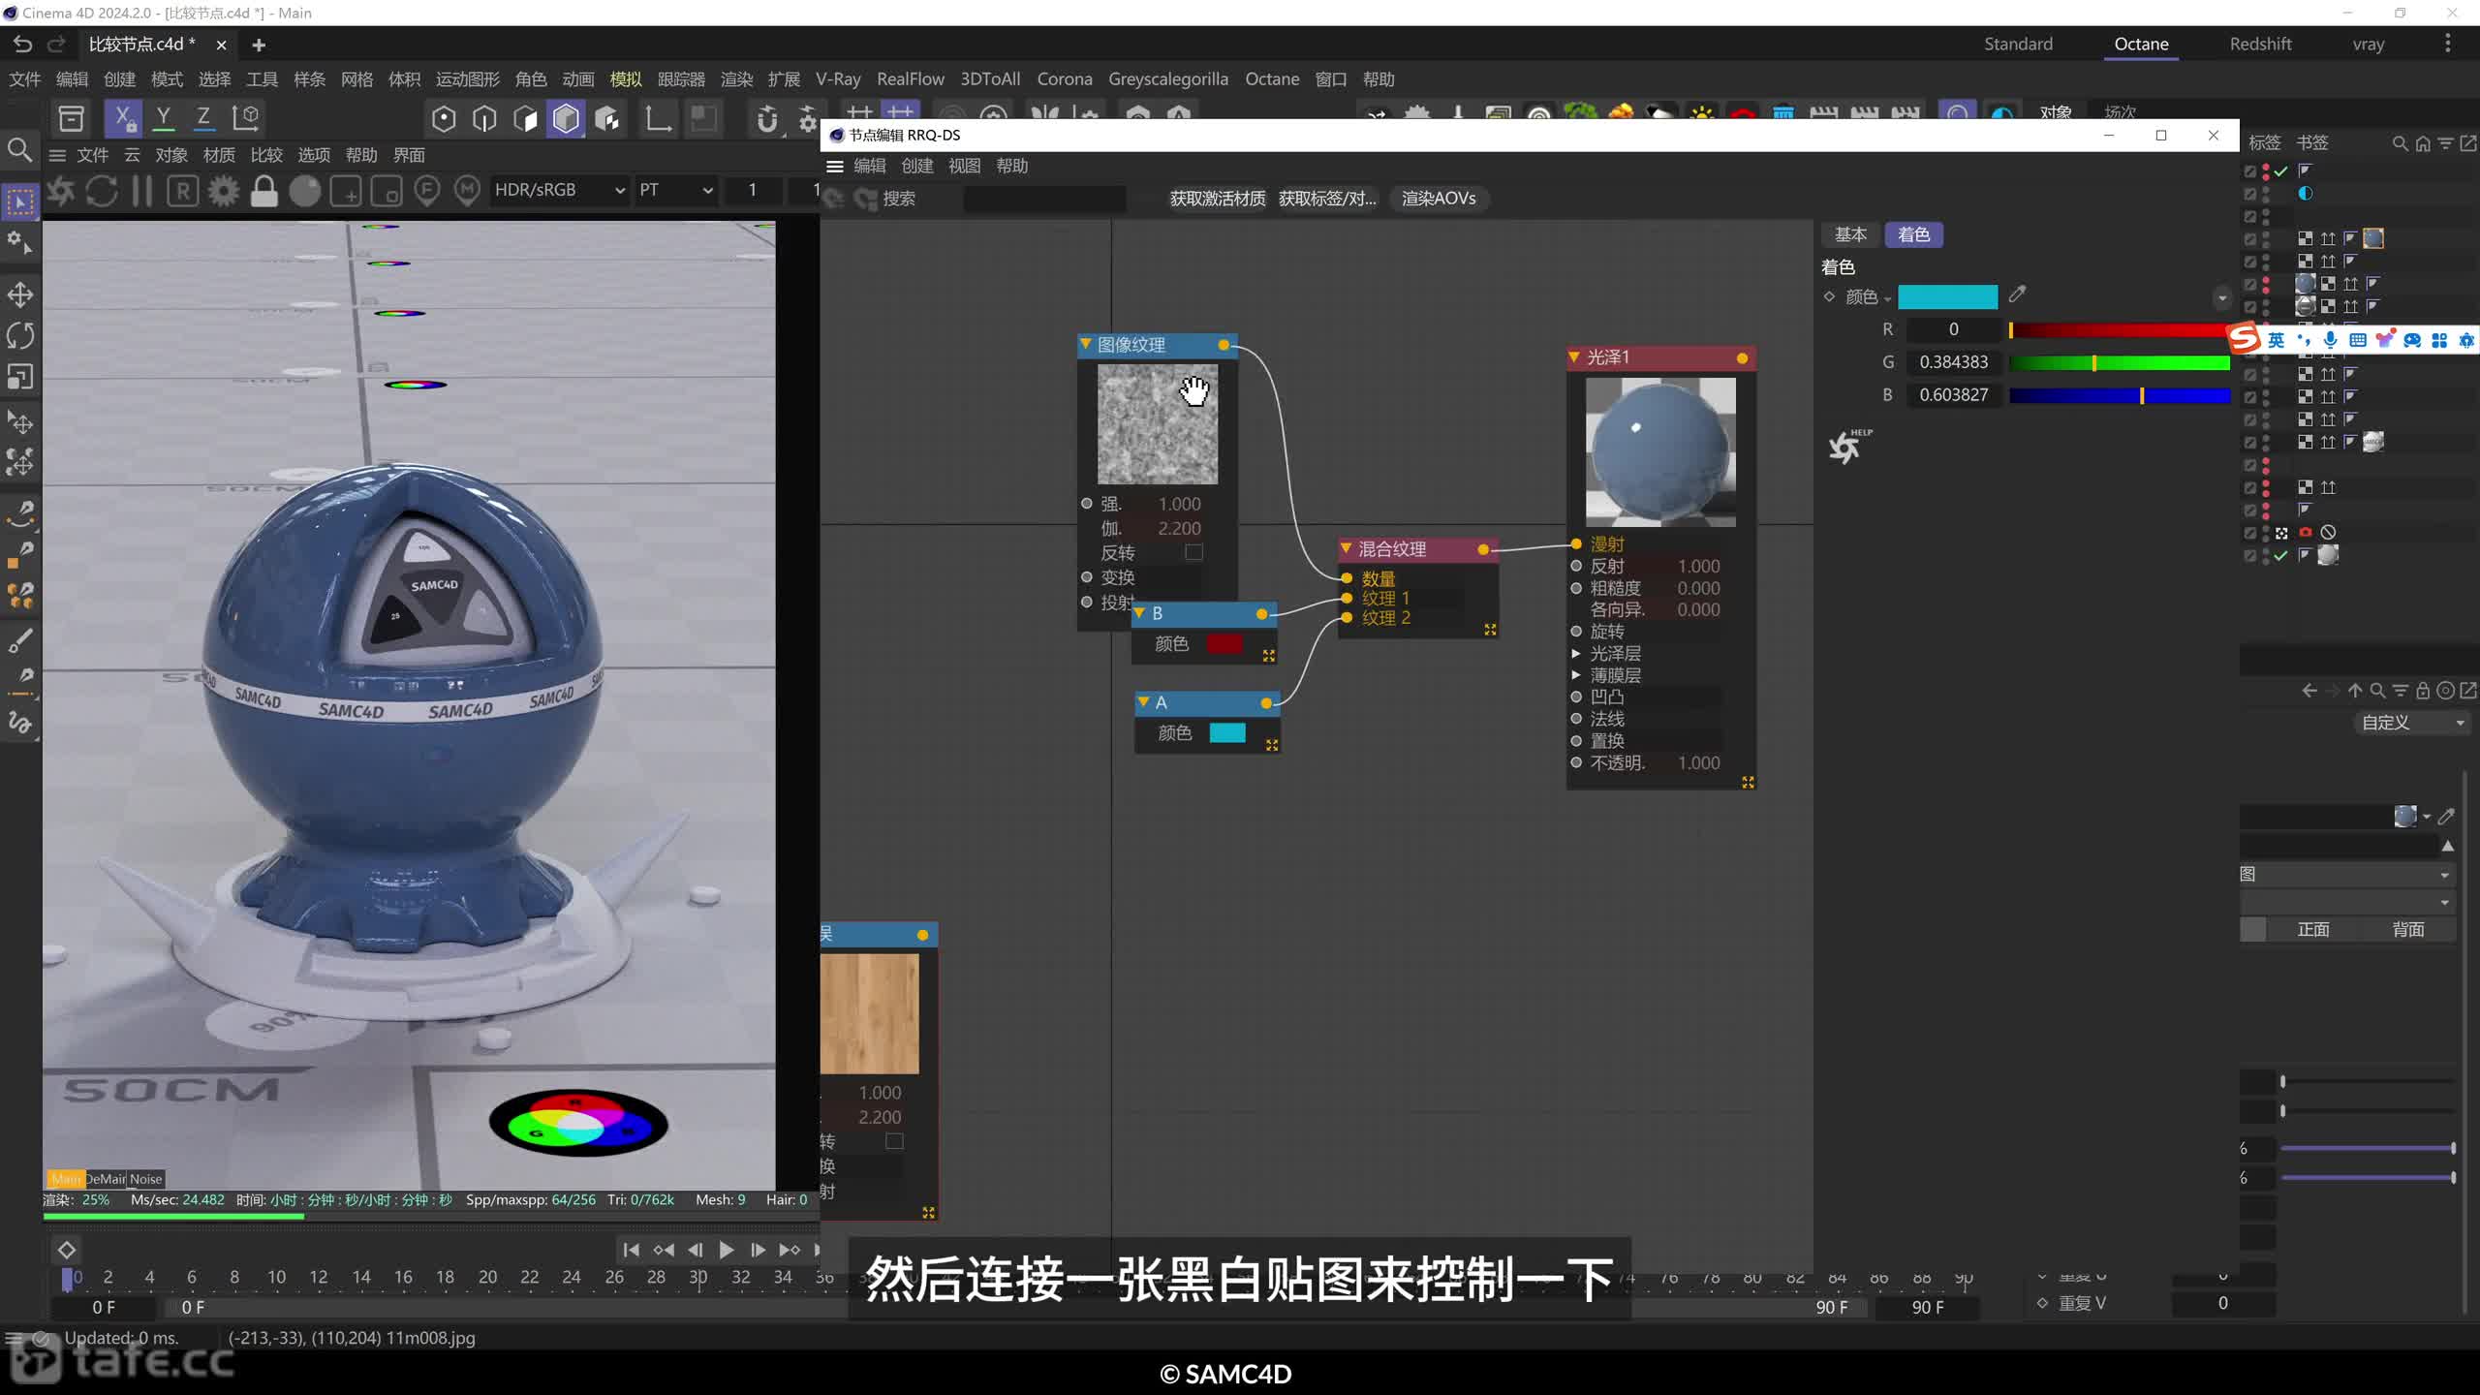Toggle the 旋转 input socket on 光泽1
Screen dimensions: 2480x1395
(1576, 632)
